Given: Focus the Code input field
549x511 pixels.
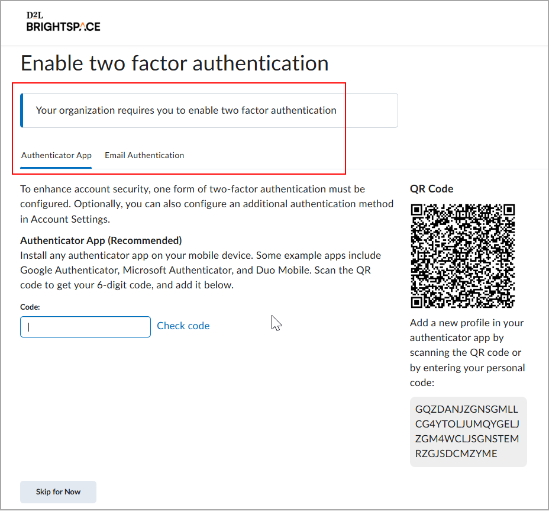Looking at the screenshot, I should 85,327.
